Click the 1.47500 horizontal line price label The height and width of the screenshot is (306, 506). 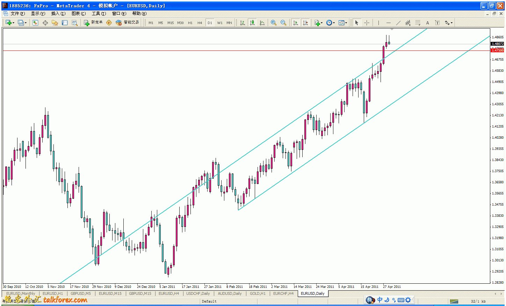tap(498, 51)
